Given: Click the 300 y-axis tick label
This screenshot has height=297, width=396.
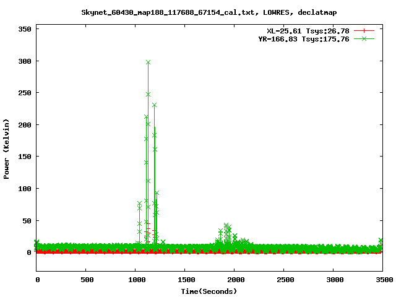Looking at the screenshot, I should 25,61.
